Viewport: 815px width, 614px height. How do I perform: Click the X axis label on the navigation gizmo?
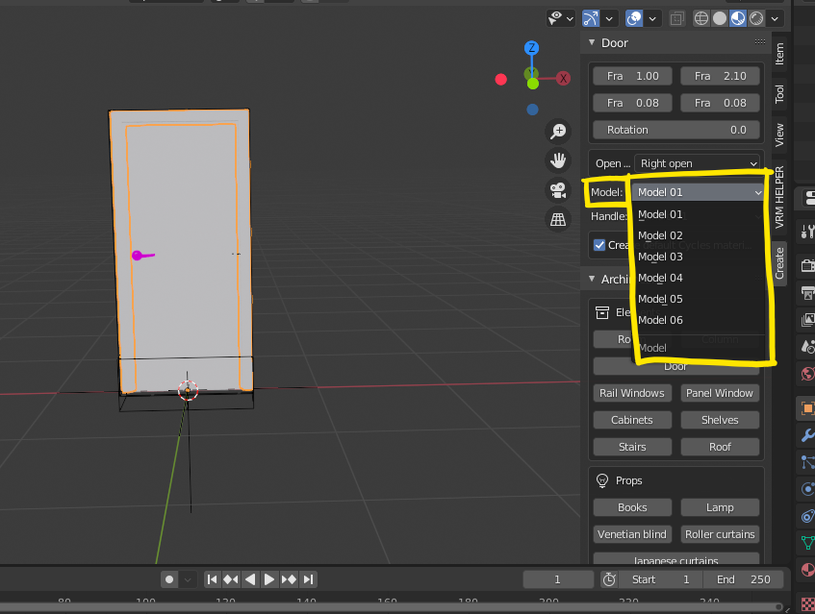tap(563, 79)
